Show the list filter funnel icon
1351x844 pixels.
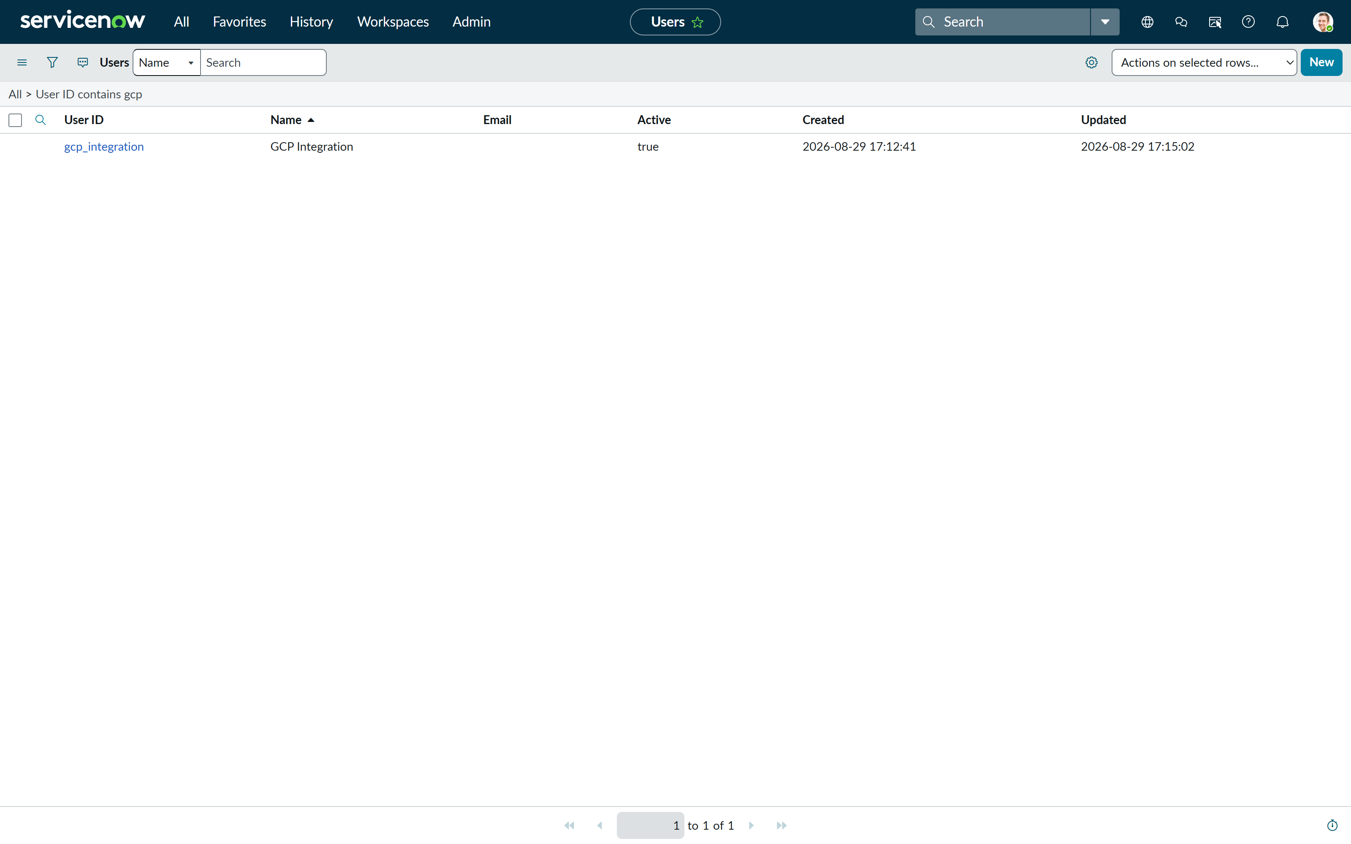click(x=52, y=62)
